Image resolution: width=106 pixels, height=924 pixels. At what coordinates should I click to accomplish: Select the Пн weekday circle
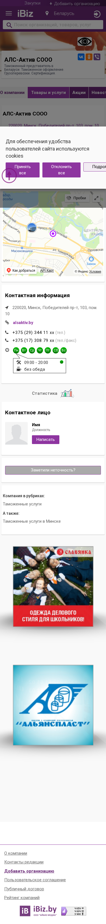tap(16, 350)
